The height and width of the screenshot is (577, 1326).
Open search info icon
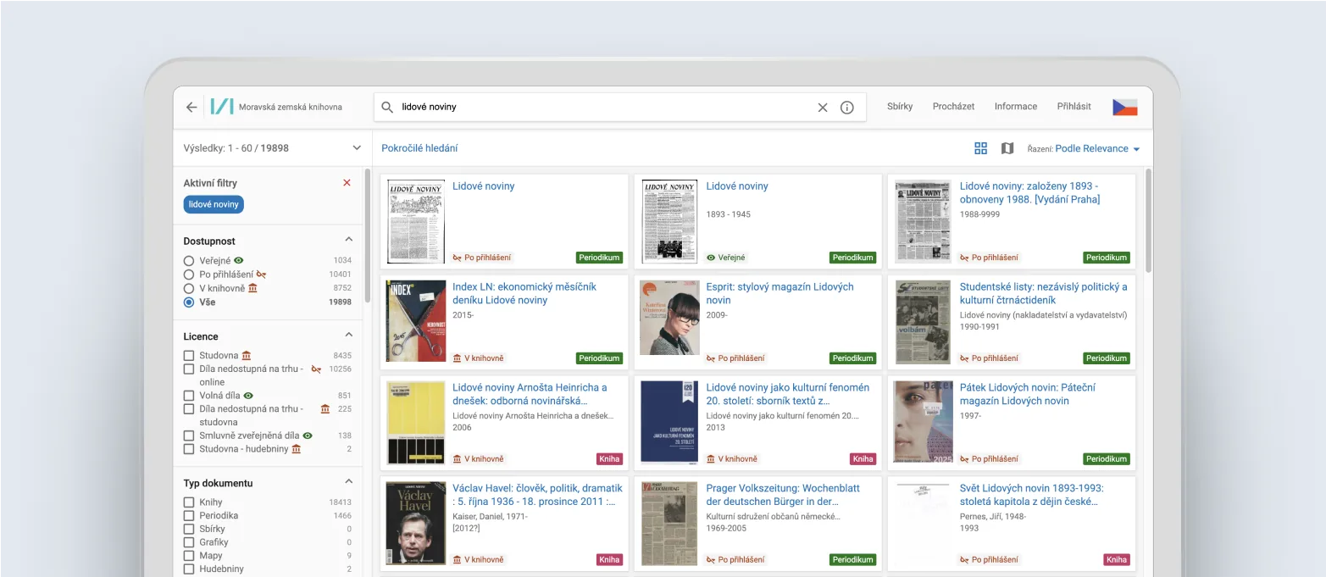click(x=847, y=108)
